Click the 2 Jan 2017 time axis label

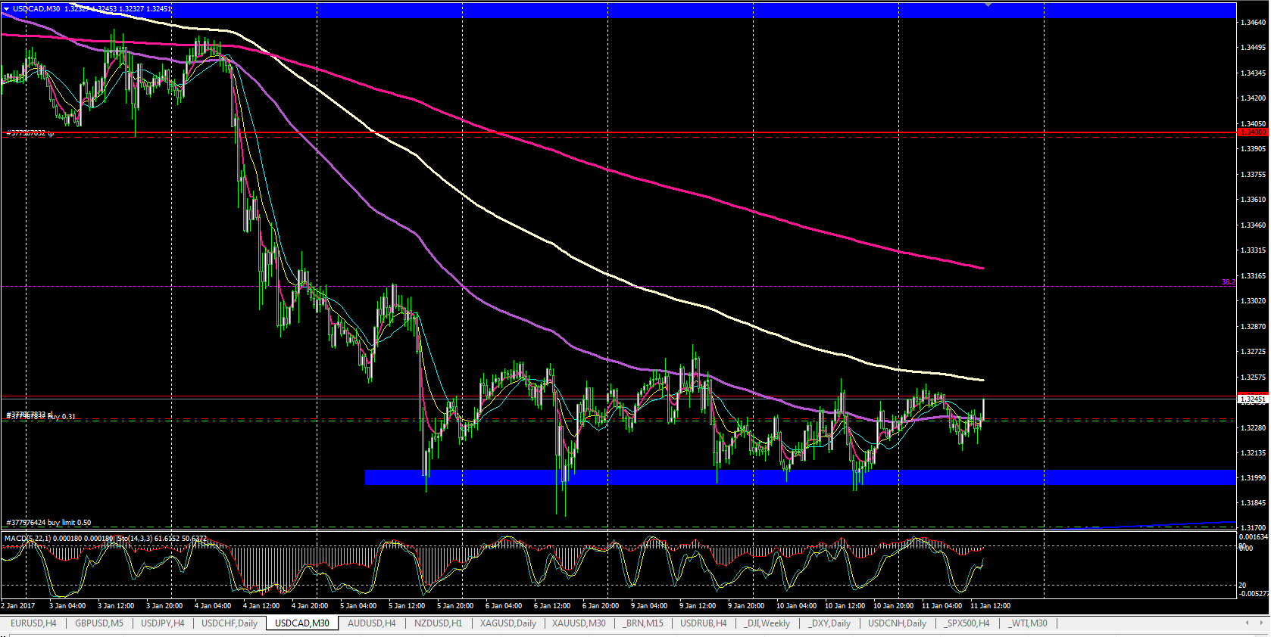tap(18, 606)
